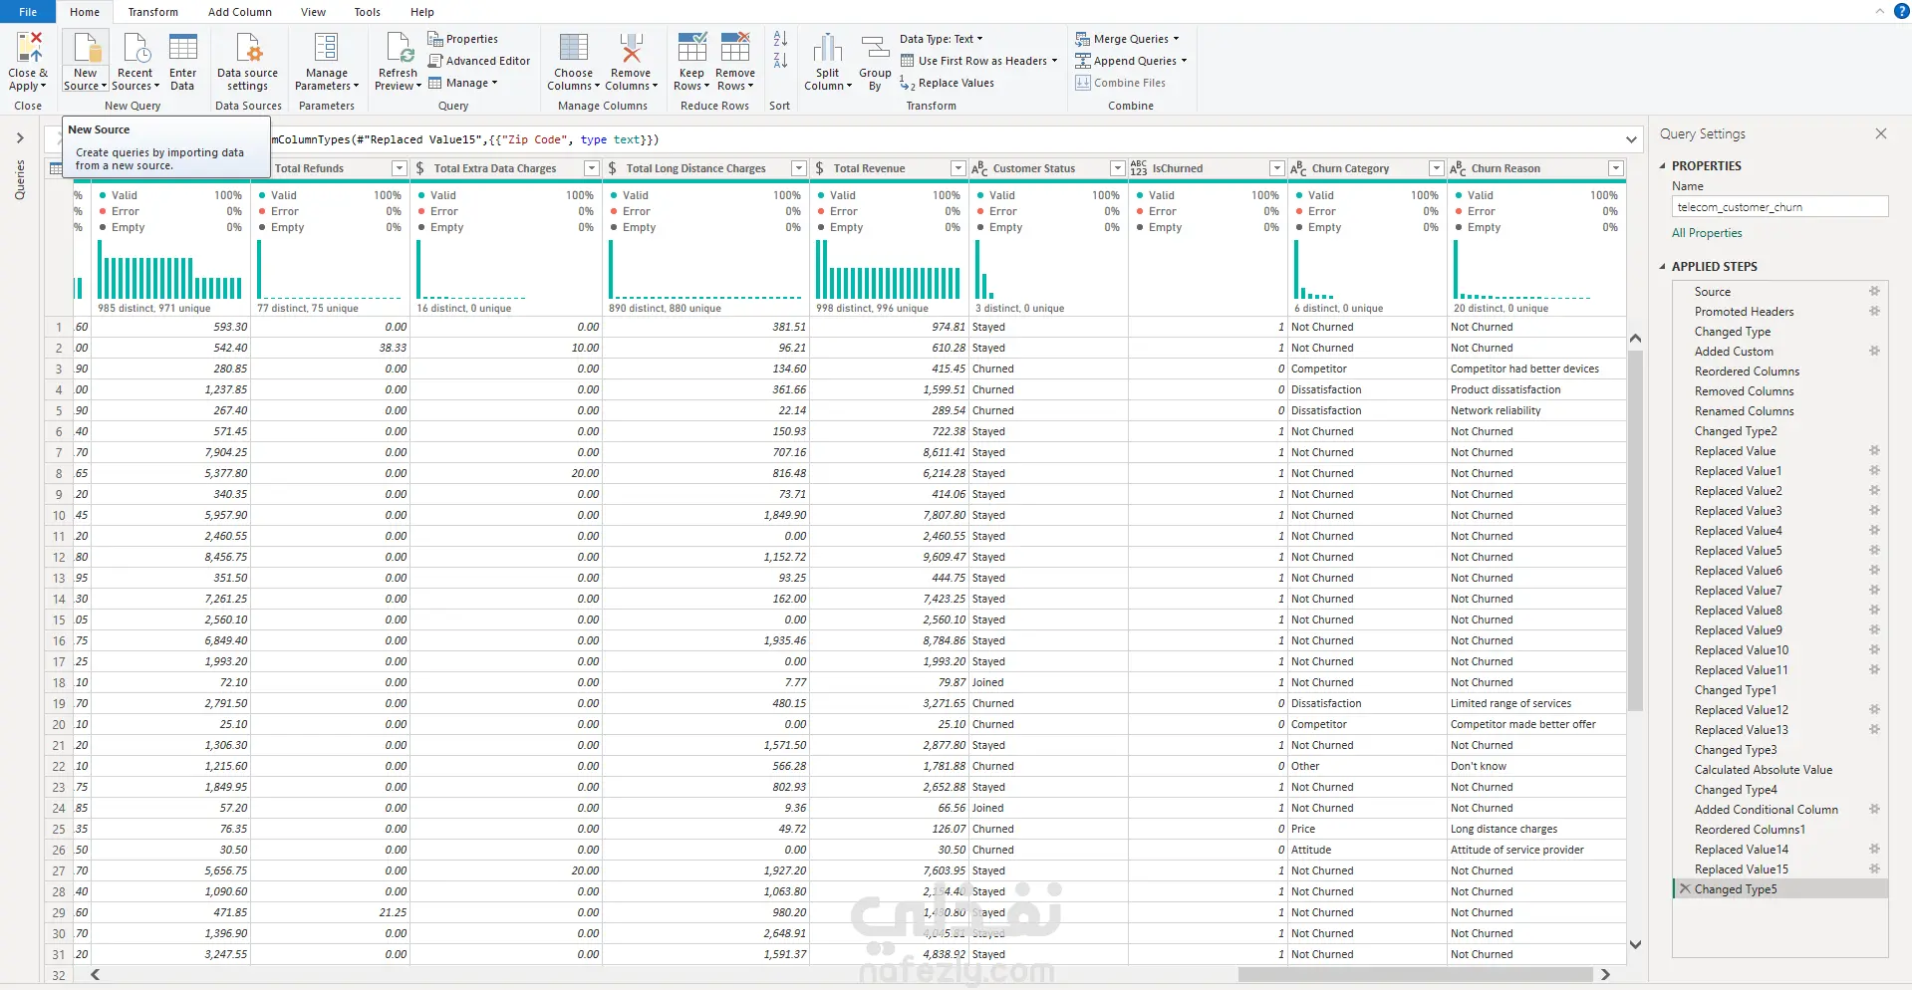
Task: Open the File tab
Action: point(28,12)
